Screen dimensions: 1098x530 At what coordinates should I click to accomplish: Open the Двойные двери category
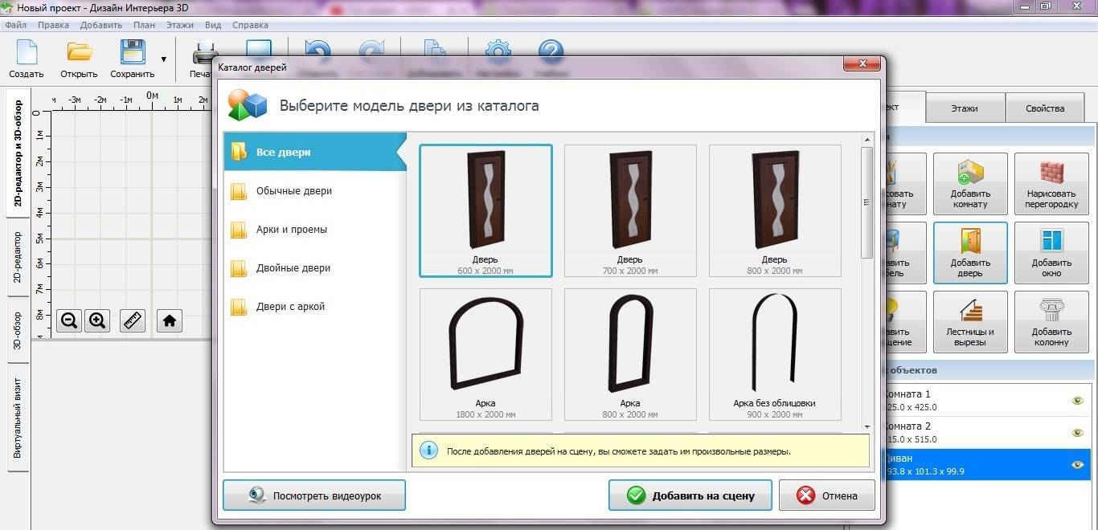pos(293,268)
